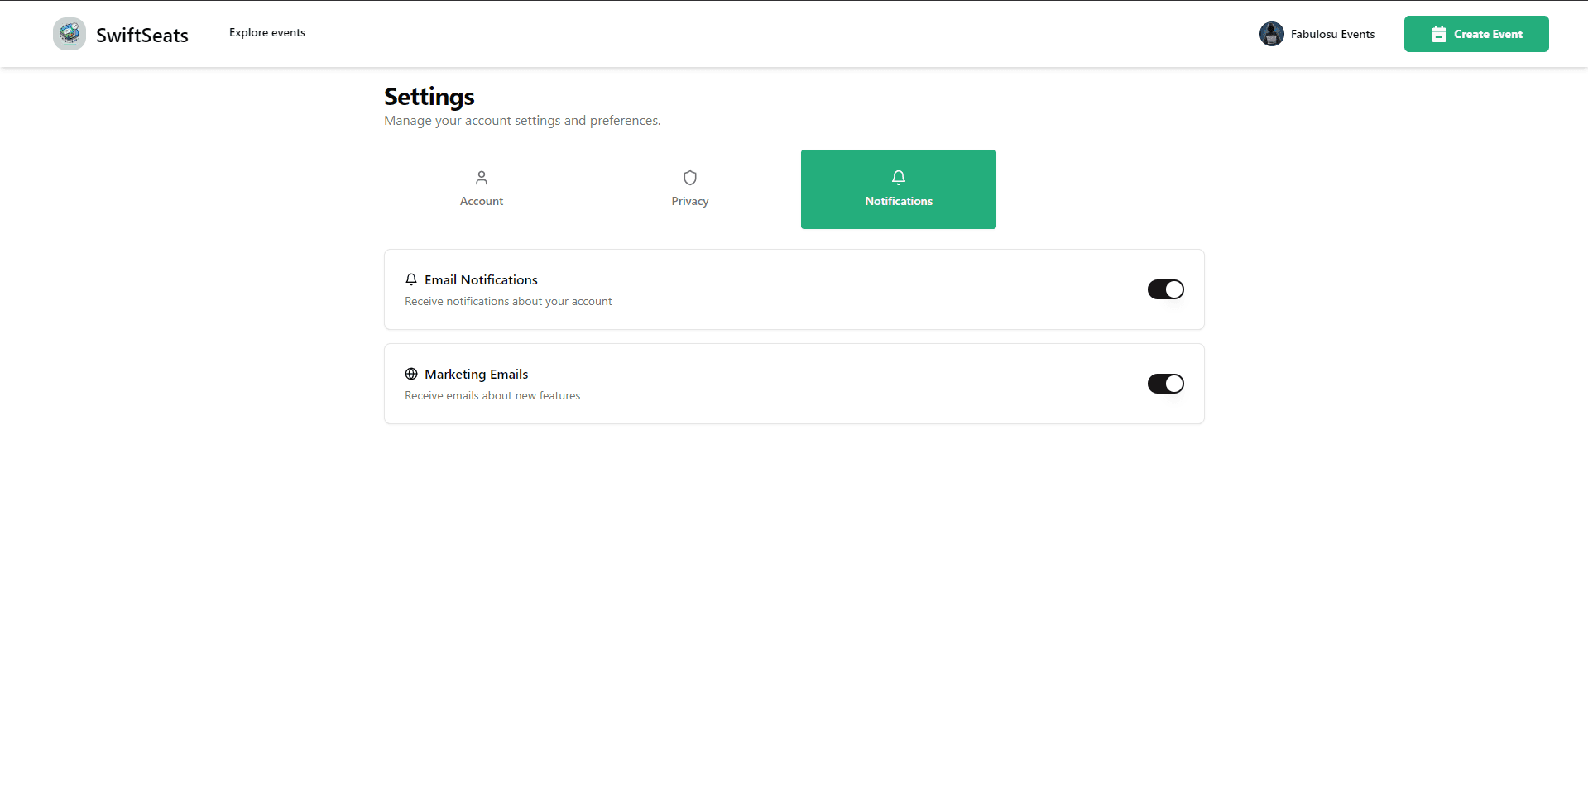Open the Explore events page
This screenshot has width=1588, height=802.
point(266,32)
